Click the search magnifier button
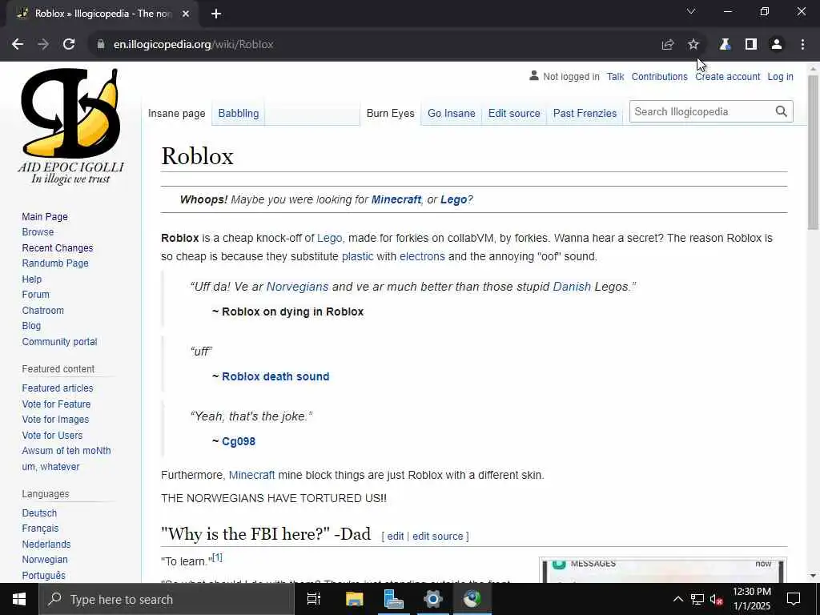 click(782, 111)
